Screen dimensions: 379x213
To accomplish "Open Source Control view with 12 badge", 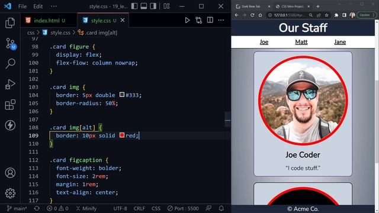I will [x=11, y=43].
